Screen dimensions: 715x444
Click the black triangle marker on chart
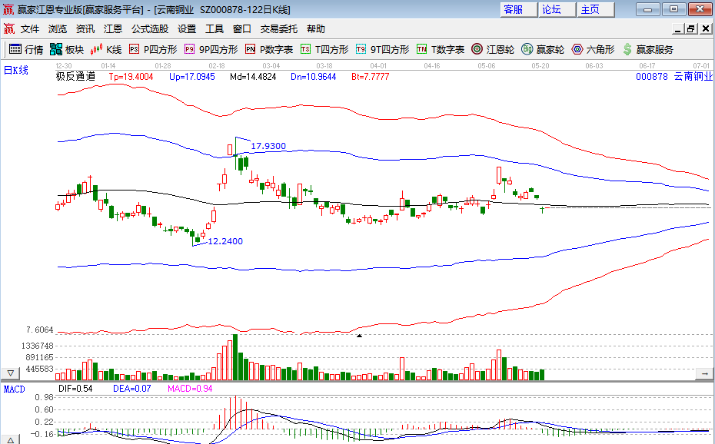[359, 336]
